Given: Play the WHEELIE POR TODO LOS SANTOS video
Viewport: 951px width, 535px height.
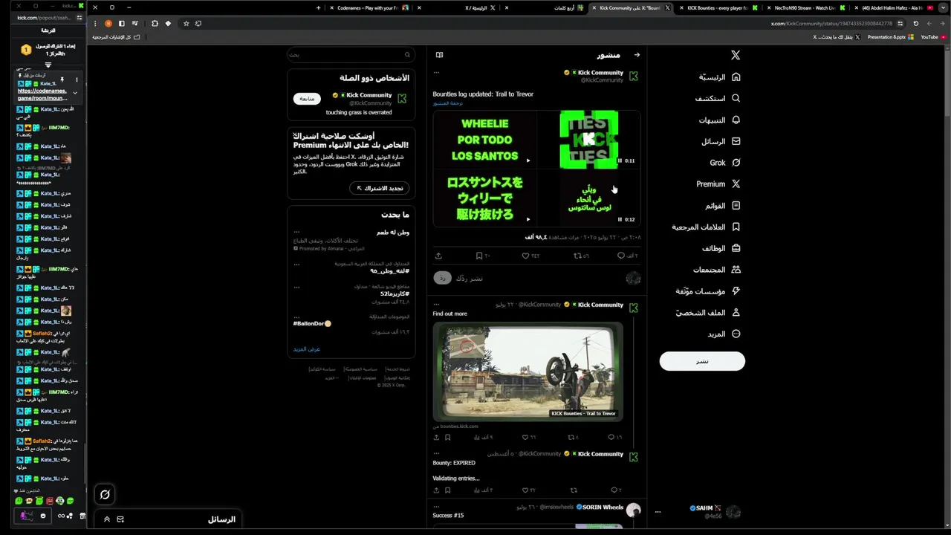Looking at the screenshot, I should click(x=528, y=160).
